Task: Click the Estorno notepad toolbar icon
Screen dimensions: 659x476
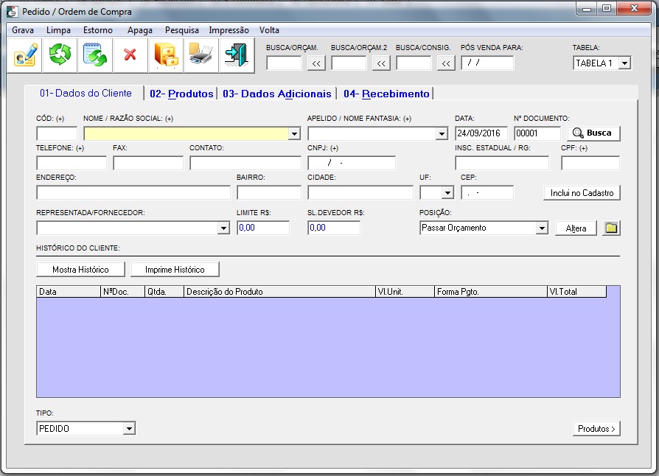Action: click(x=95, y=55)
